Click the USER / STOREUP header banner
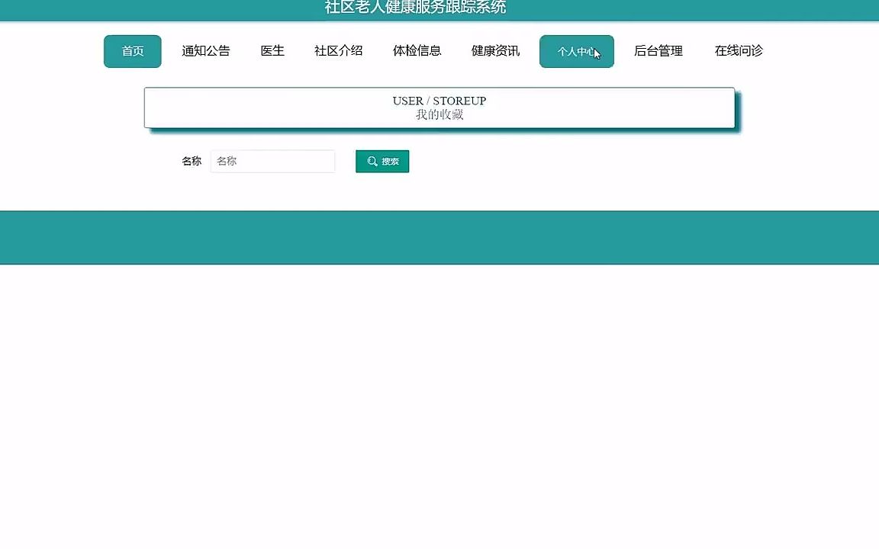Screen dimensions: 879x549 point(439,101)
